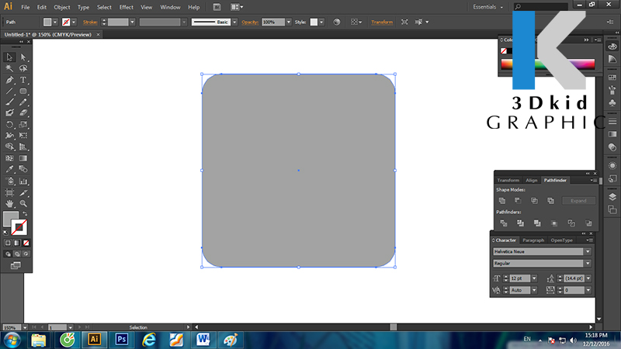Switch to the OpenType tab
This screenshot has height=349, width=621.
[561, 240]
